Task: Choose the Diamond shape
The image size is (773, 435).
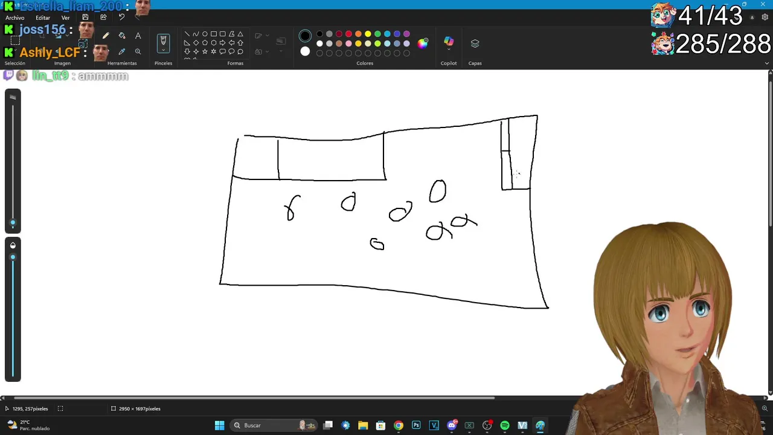Action: tap(196, 43)
